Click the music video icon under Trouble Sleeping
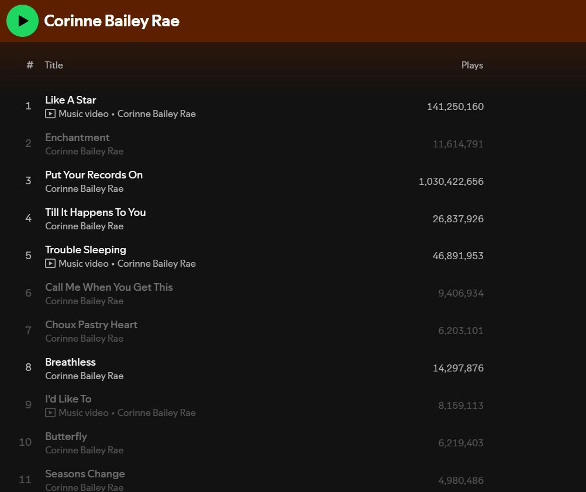Screen dimensions: 586x492 (50, 263)
